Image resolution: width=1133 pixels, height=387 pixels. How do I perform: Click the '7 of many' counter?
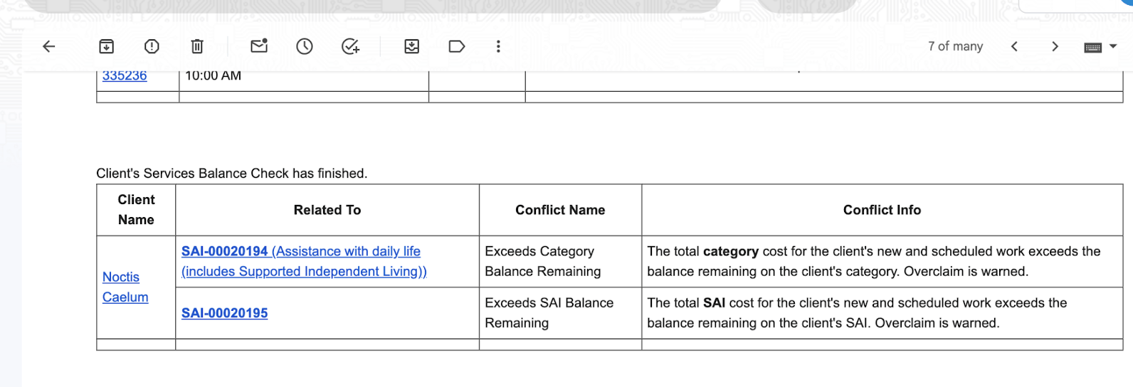tap(955, 46)
